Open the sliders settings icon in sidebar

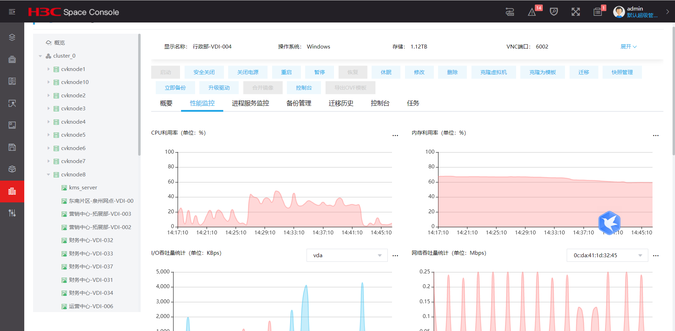tap(12, 213)
